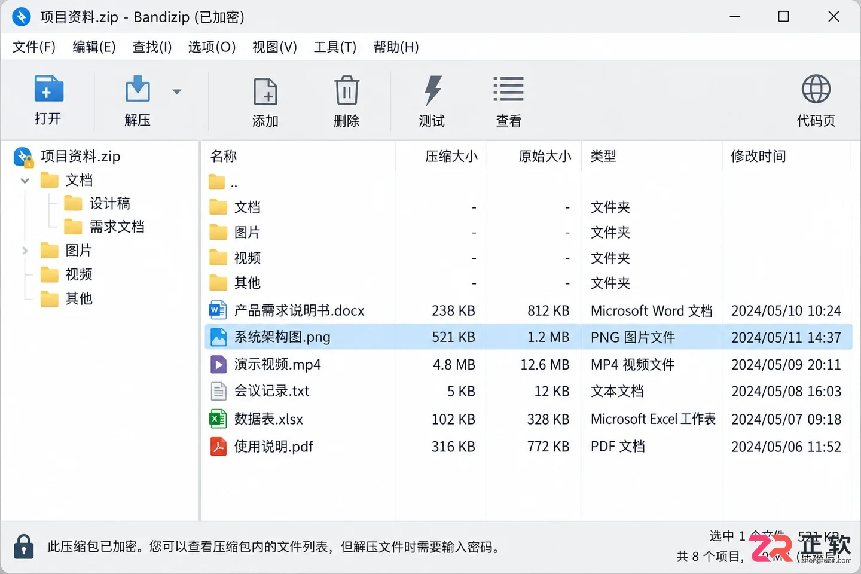Click the Open (打开) toolbar icon
This screenshot has width=861, height=574.
[48, 89]
